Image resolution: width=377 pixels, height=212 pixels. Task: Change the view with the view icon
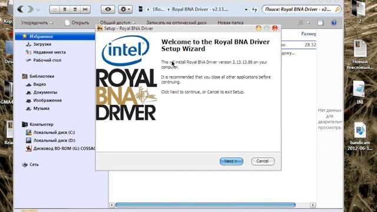click(x=300, y=22)
